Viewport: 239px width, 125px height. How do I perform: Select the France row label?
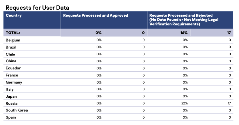click(12, 75)
